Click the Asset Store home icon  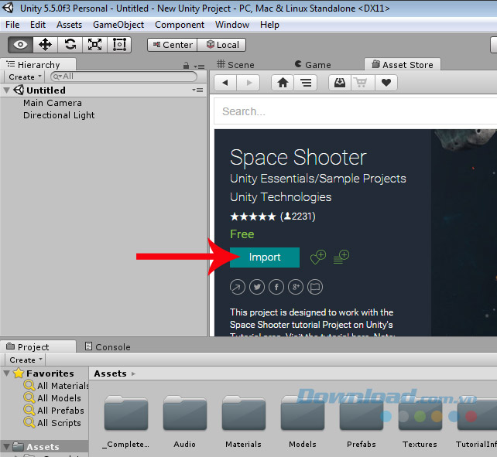pos(283,83)
